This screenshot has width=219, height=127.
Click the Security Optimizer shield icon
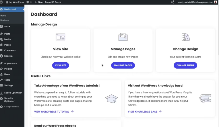(x=1, y=99)
